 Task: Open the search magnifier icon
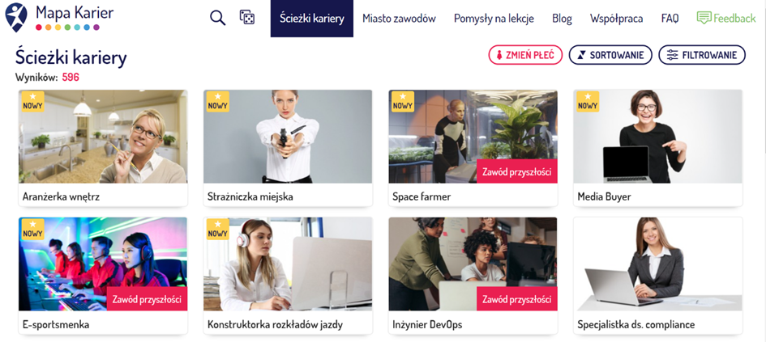217,18
